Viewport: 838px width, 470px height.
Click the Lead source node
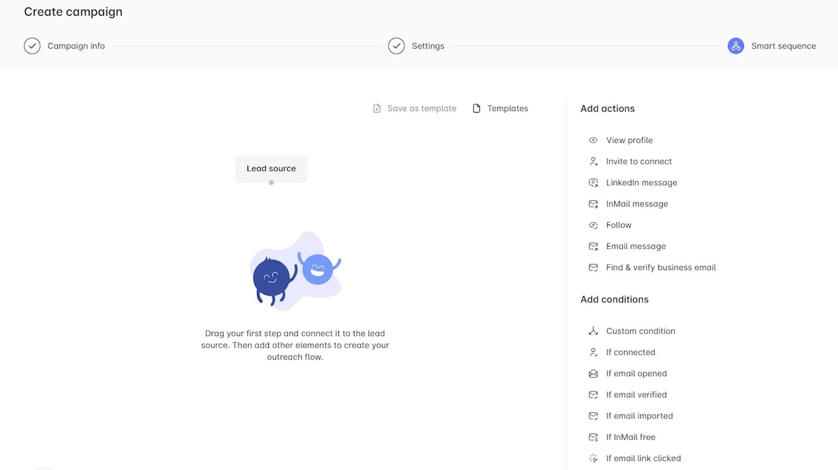coord(271,169)
